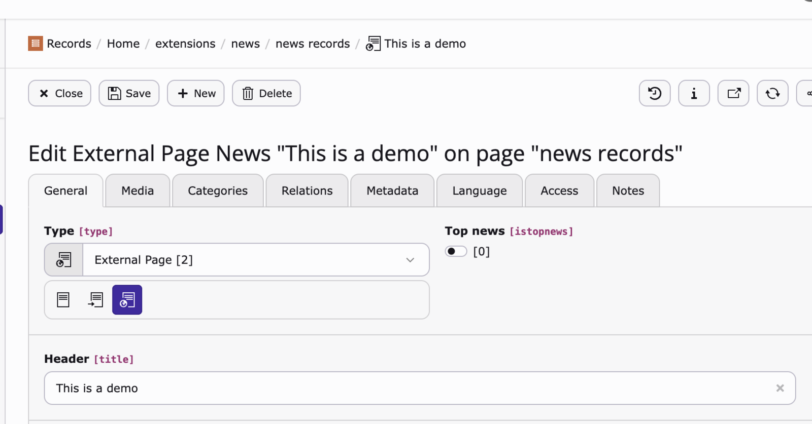Click the Delete button
812x424 pixels.
266,93
